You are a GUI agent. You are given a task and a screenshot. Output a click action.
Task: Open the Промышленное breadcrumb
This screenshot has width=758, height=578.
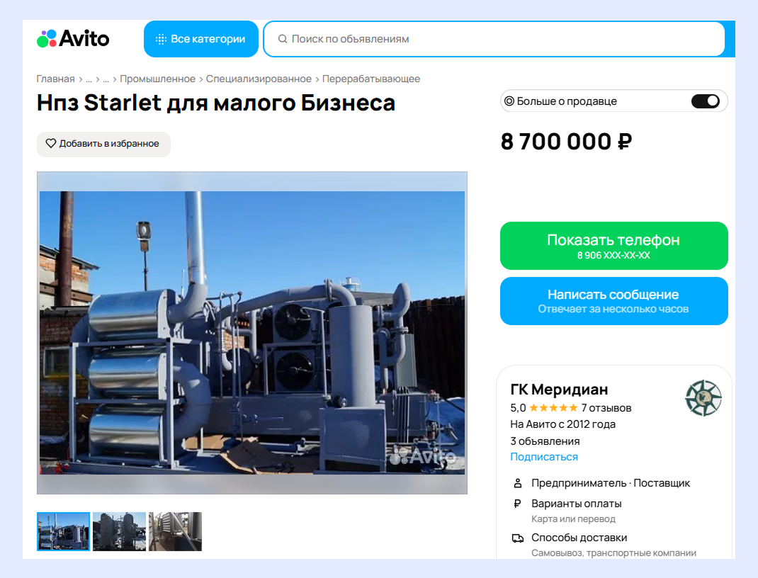coord(157,79)
